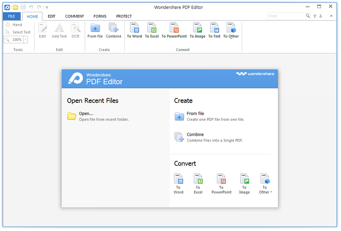Choose the Add Text tool

point(59,30)
